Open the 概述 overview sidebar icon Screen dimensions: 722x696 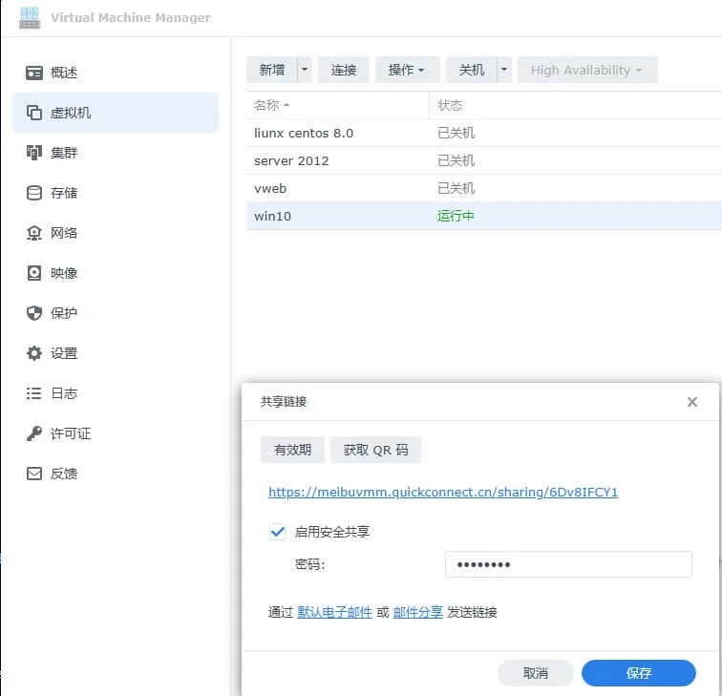pos(34,73)
